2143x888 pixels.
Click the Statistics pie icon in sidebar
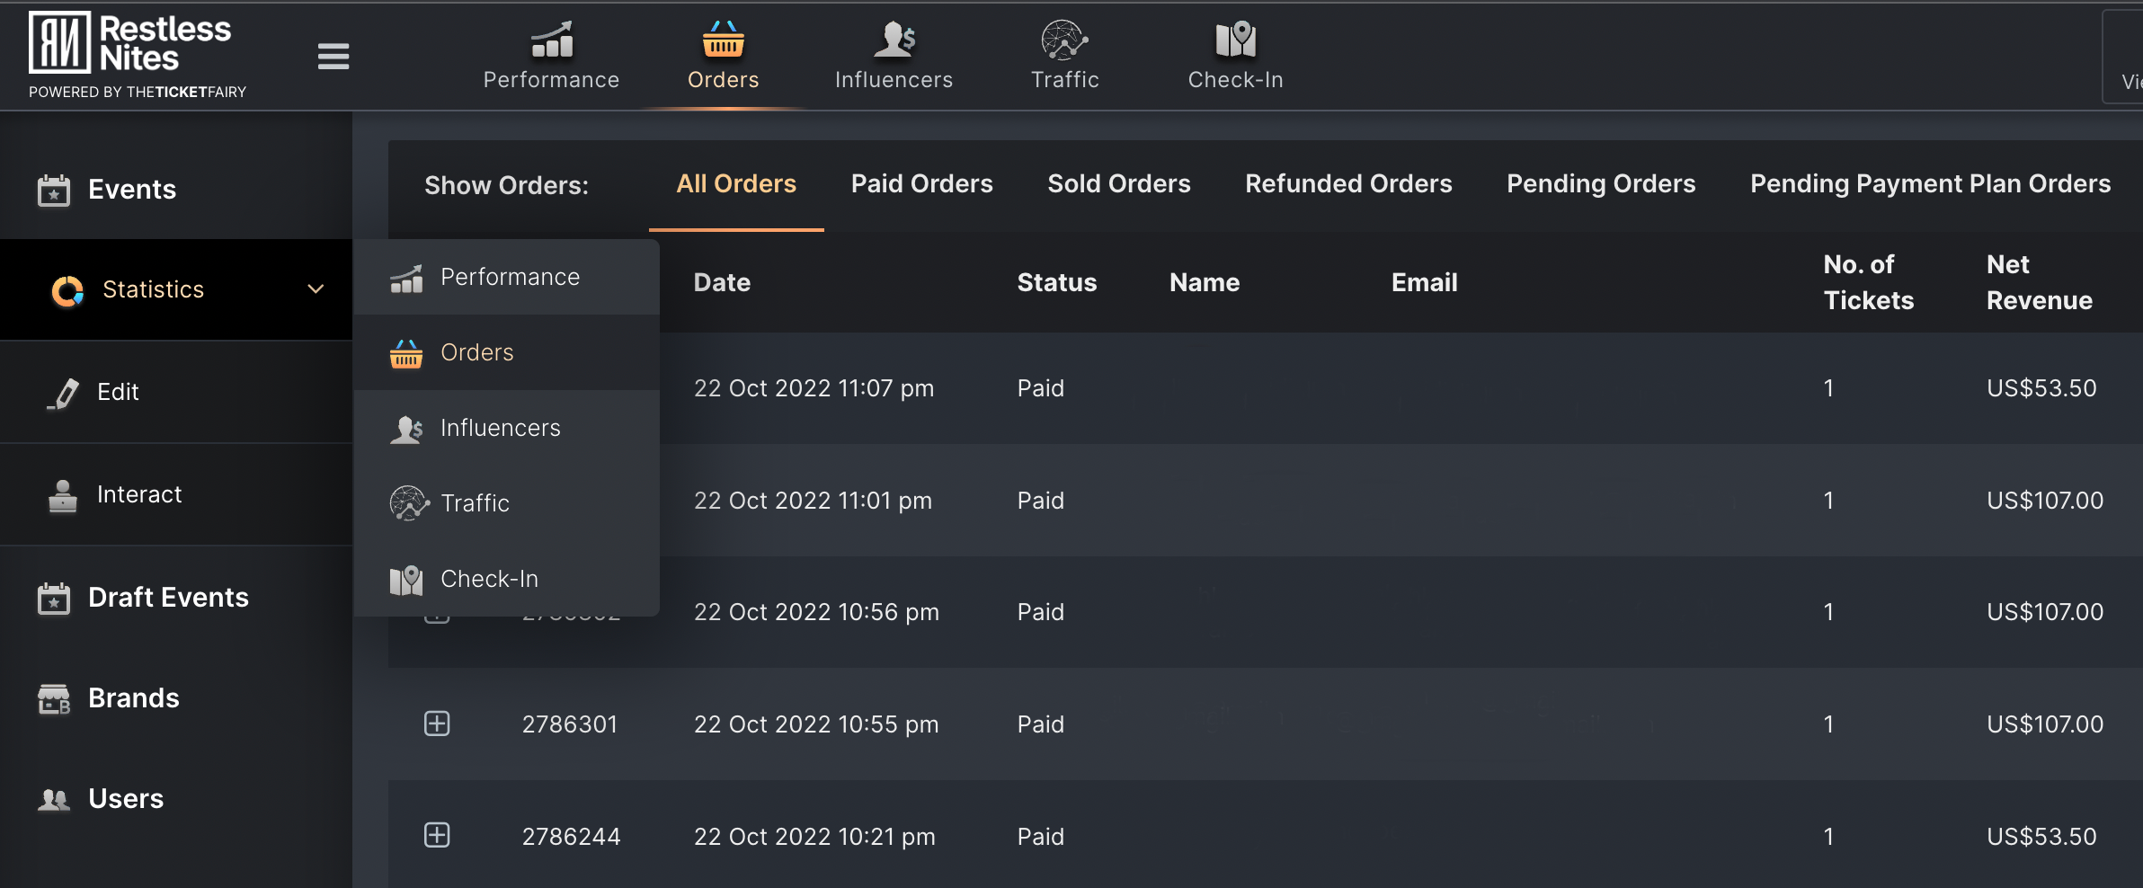[x=67, y=290]
